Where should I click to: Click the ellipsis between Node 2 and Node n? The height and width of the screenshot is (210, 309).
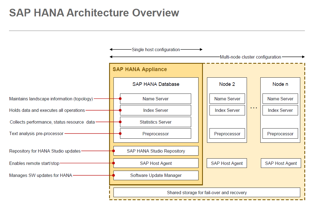253,108
